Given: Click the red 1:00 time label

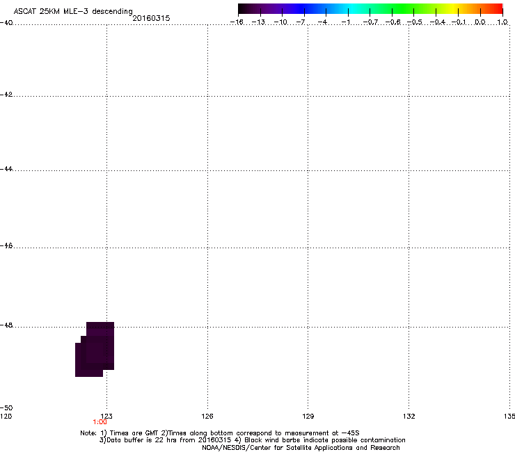Looking at the screenshot, I should tap(100, 422).
